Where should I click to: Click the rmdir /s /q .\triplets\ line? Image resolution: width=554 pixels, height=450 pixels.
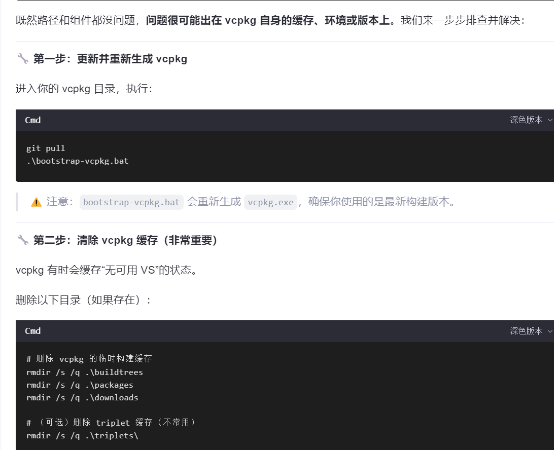click(x=82, y=435)
